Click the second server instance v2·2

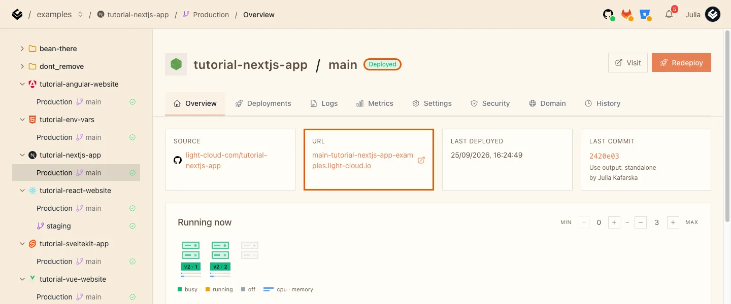[220, 259]
